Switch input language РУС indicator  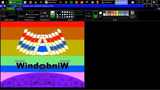coord(141,2)
